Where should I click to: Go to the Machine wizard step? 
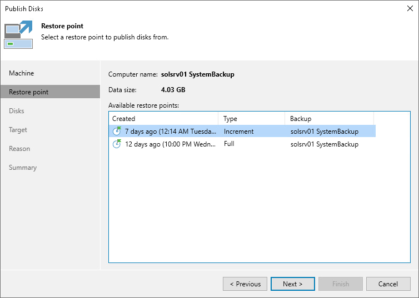pyautogui.click(x=21, y=73)
